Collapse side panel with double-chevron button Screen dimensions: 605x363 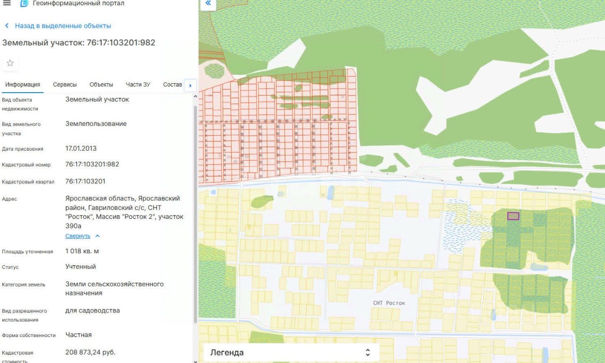click(x=208, y=4)
